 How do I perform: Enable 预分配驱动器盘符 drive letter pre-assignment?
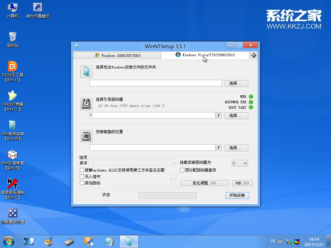pos(182,170)
